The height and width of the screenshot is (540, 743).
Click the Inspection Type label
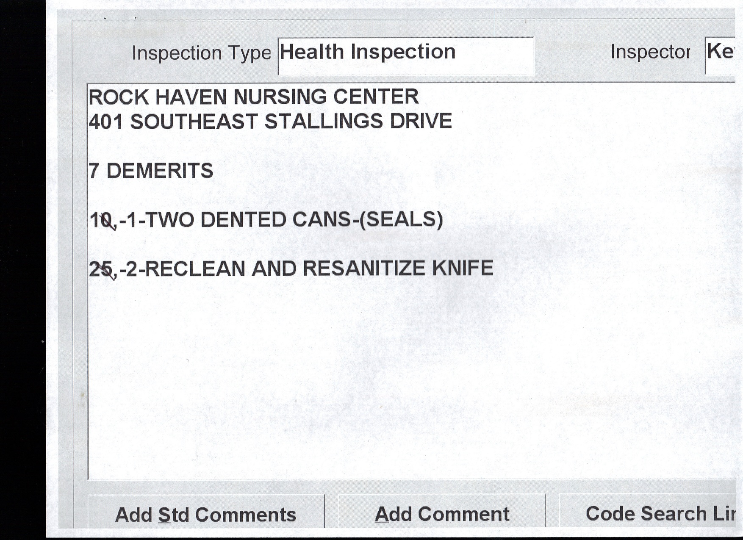pyautogui.click(x=201, y=53)
